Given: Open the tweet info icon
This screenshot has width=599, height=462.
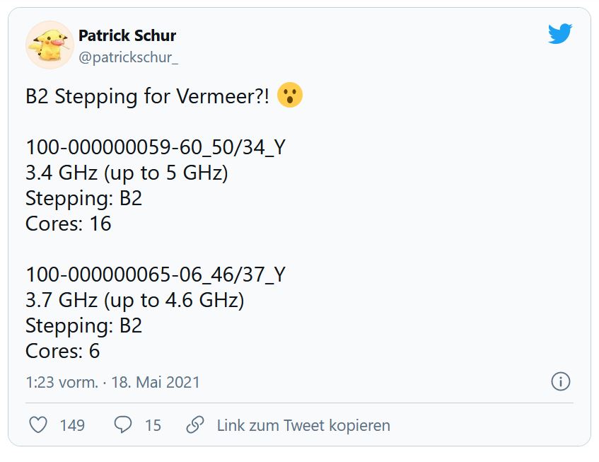Looking at the screenshot, I should click(560, 381).
